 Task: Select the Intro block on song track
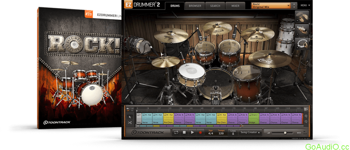coord(139,118)
